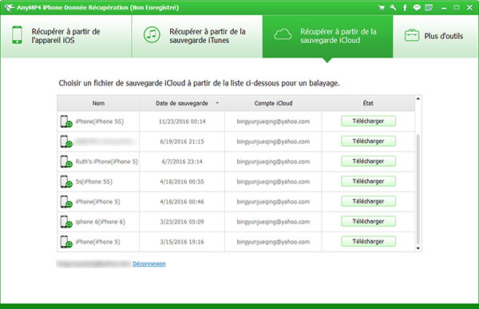The height and width of the screenshot is (309, 479).
Task: Click the iCloud cloud icon
Action: [283, 34]
